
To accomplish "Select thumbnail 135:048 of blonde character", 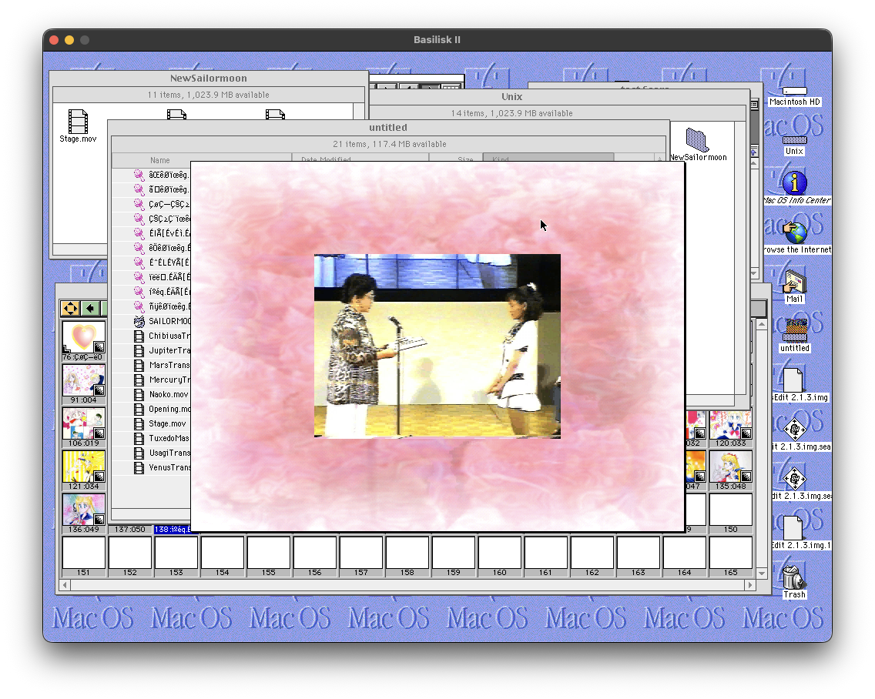I will point(730,467).
